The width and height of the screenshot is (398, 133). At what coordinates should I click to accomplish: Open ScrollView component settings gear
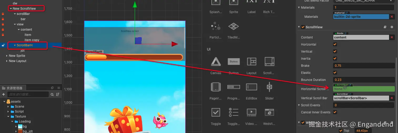click(x=392, y=27)
